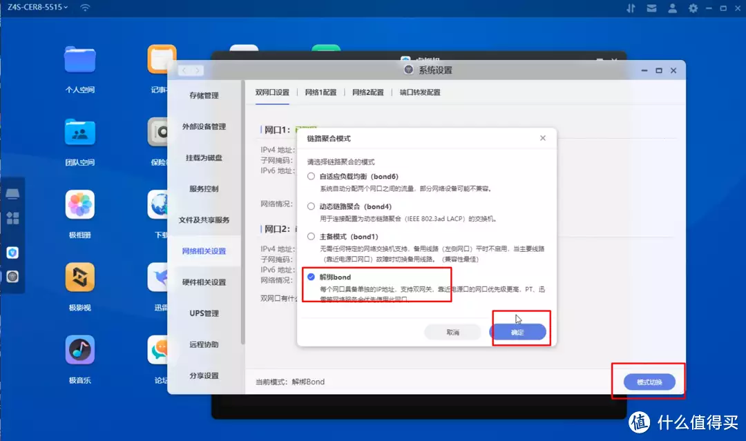Open the shield icon in left dock
Screen dimensions: 746x441
[13, 253]
